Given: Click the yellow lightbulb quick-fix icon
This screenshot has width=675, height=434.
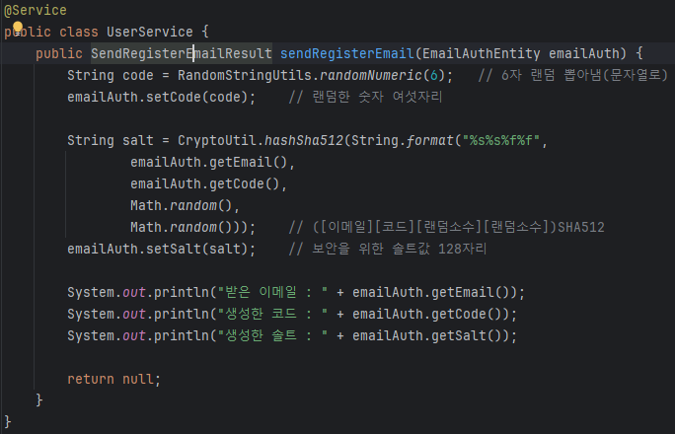Looking at the screenshot, I should click(18, 28).
